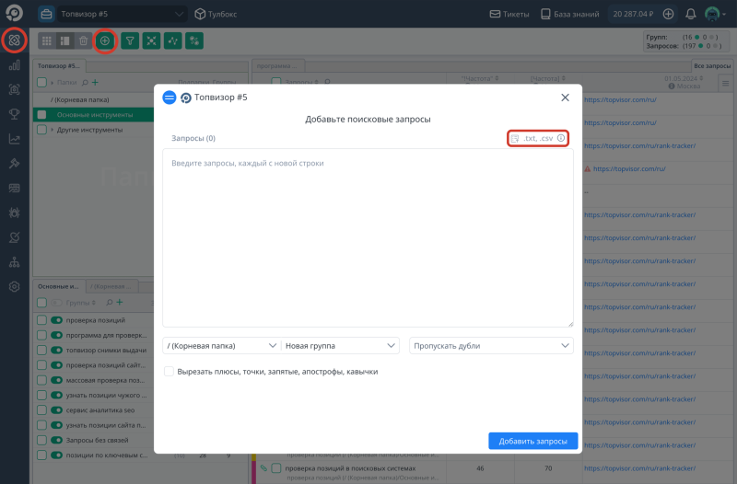Enable the strip pluses, periods, commas checkbox
737x484 pixels.
pyautogui.click(x=169, y=372)
